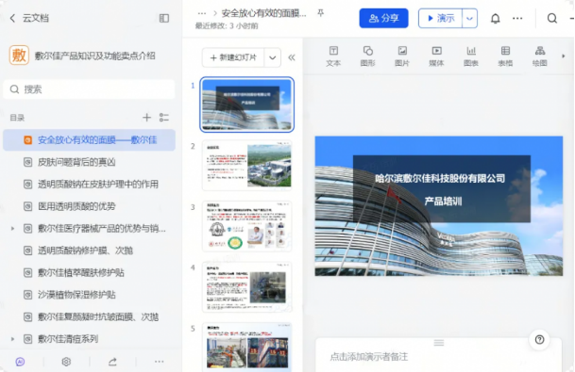
Task: Open the 媒体 media insert tool
Action: pos(436,57)
